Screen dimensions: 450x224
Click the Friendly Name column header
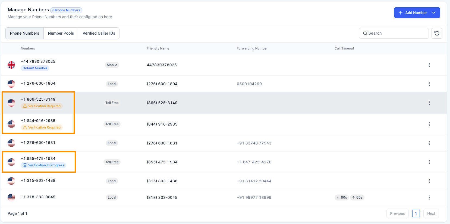tap(158, 48)
